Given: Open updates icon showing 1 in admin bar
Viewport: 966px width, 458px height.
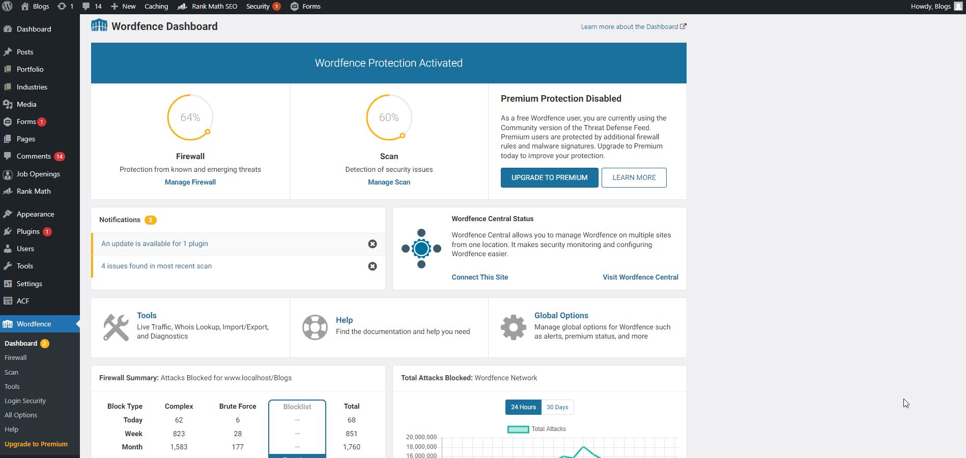Looking at the screenshot, I should [x=65, y=7].
